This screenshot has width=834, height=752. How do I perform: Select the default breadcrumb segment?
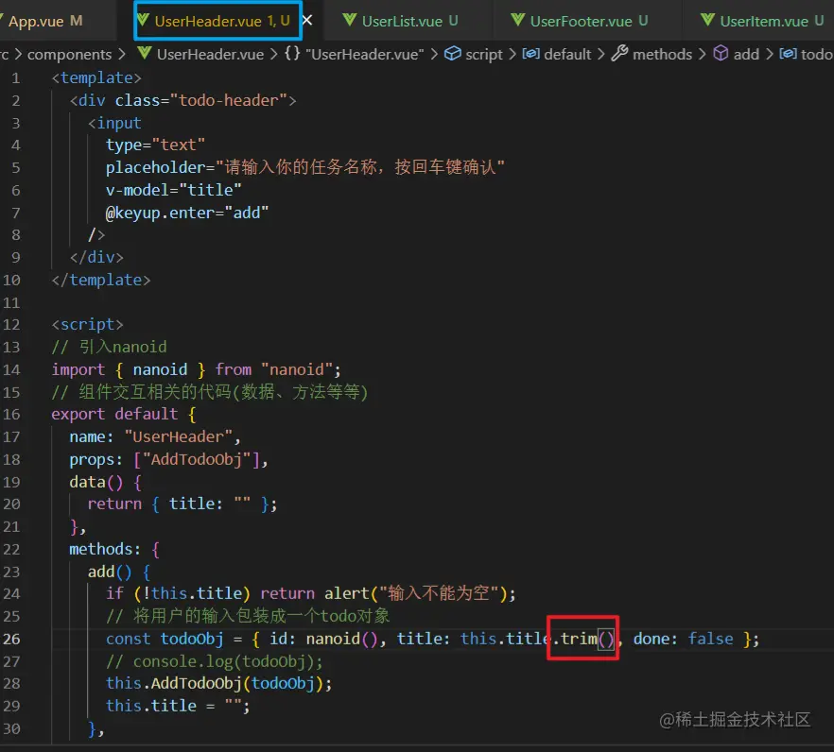click(x=567, y=54)
